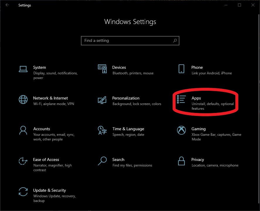Open the Gaming settings label
Screen dimensions: 260x211
click(x=198, y=129)
